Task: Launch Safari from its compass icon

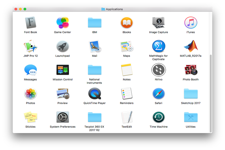Action: pos(159,93)
